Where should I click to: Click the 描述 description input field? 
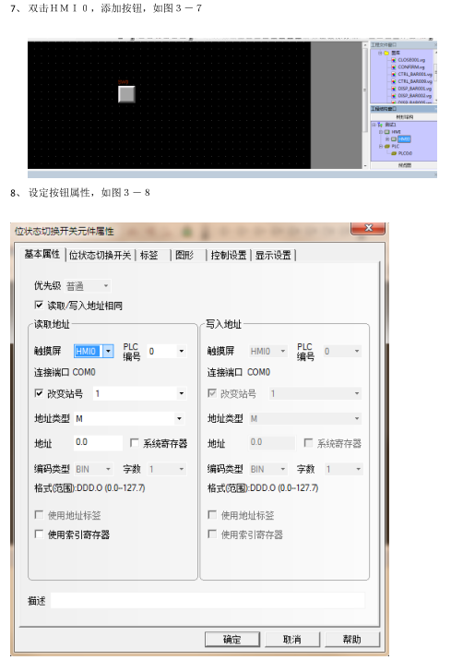pos(208,601)
